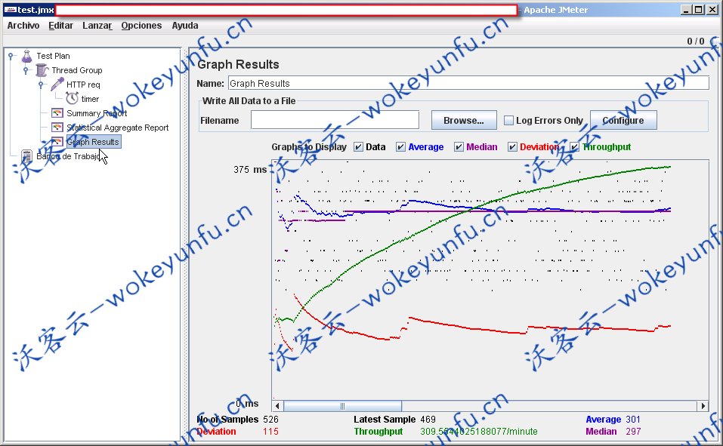Click the HTTP req pipette icon

point(57,85)
